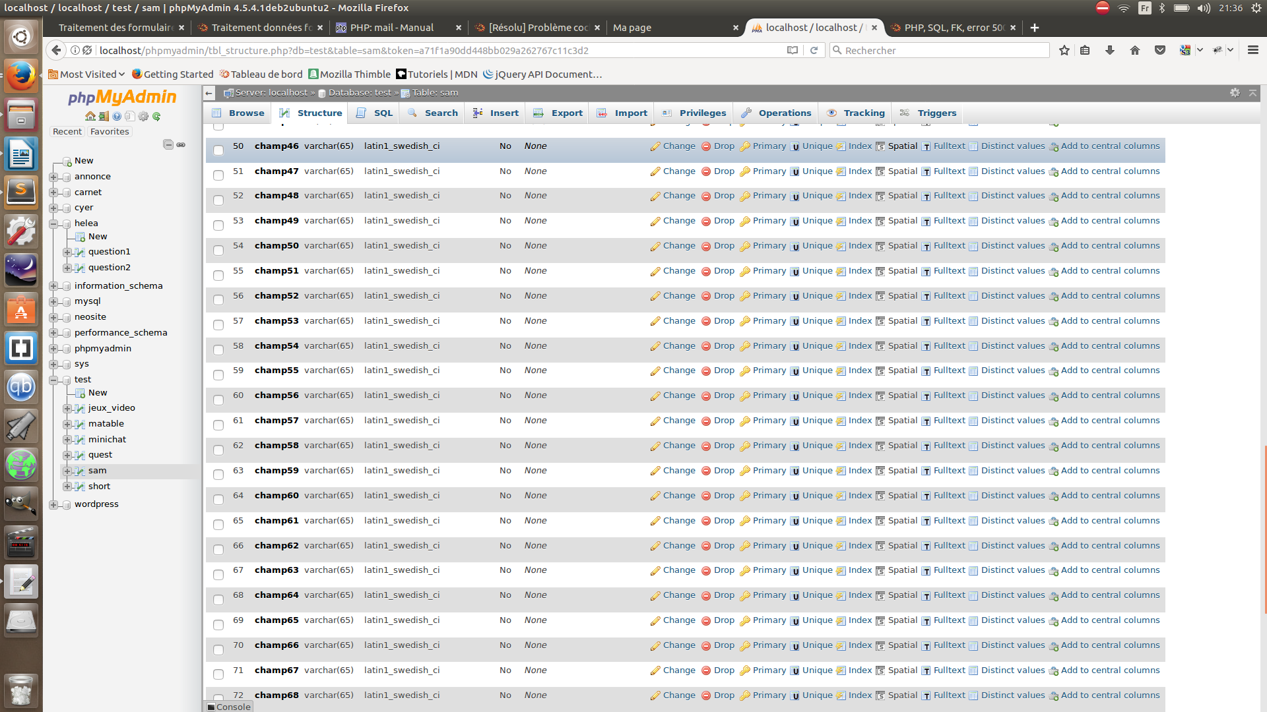Open LibreOffice Writer from dock
Screen dimensions: 1267x712
pos(21,155)
